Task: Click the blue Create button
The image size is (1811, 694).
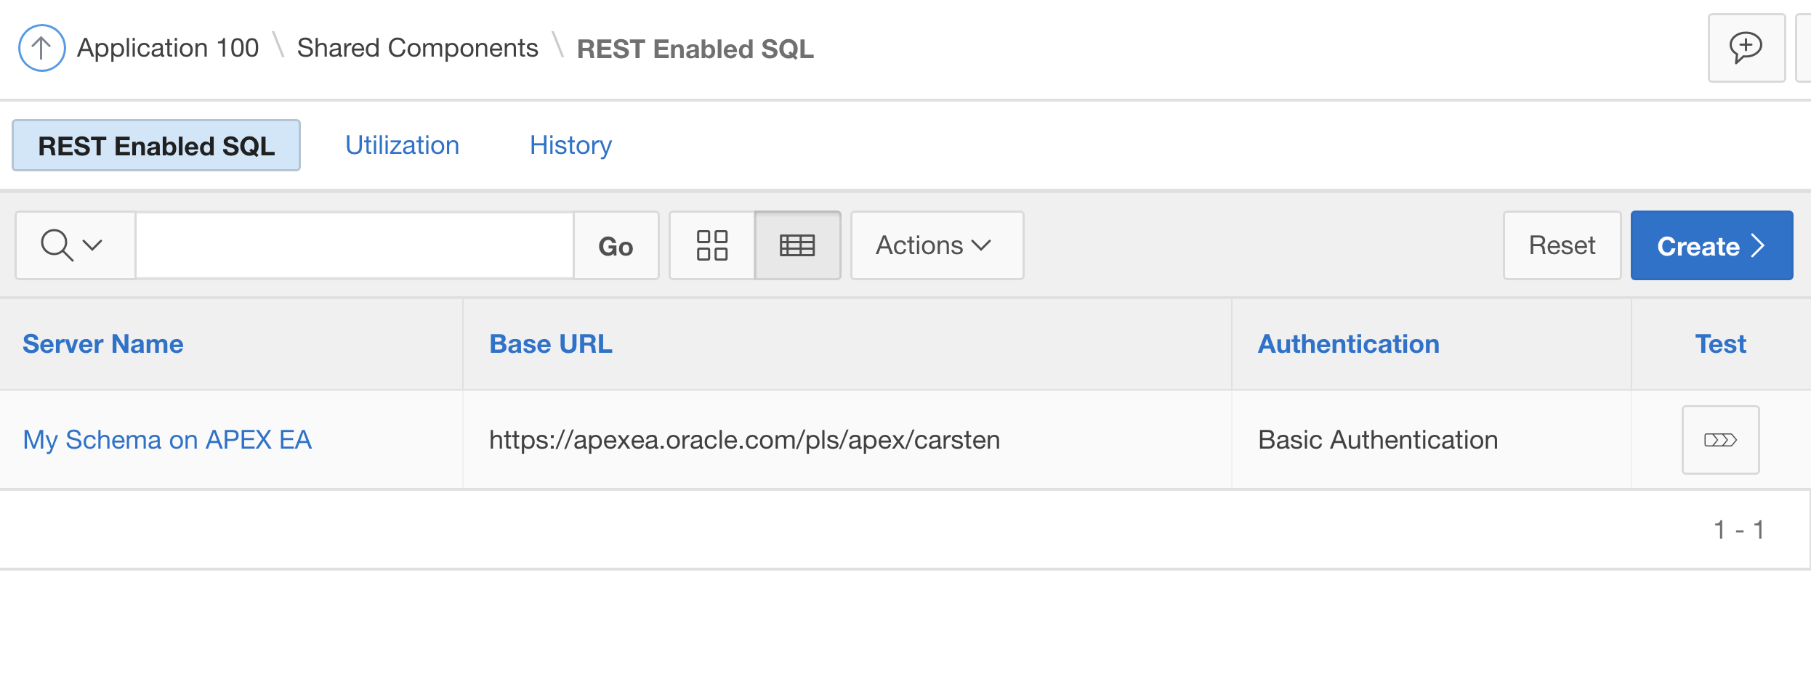Action: tap(1711, 245)
